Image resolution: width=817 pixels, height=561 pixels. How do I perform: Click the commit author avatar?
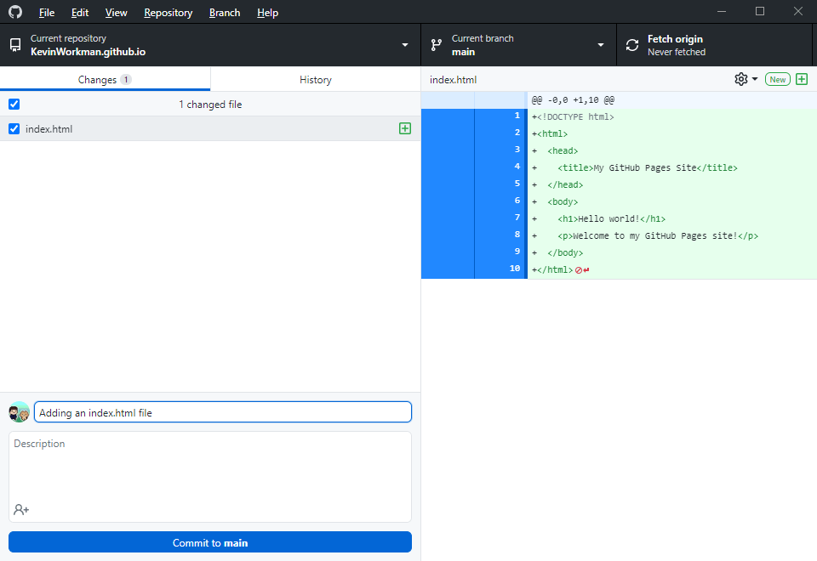(x=18, y=412)
